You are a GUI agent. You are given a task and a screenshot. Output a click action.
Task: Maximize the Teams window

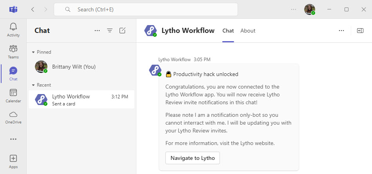pyautogui.click(x=347, y=9)
